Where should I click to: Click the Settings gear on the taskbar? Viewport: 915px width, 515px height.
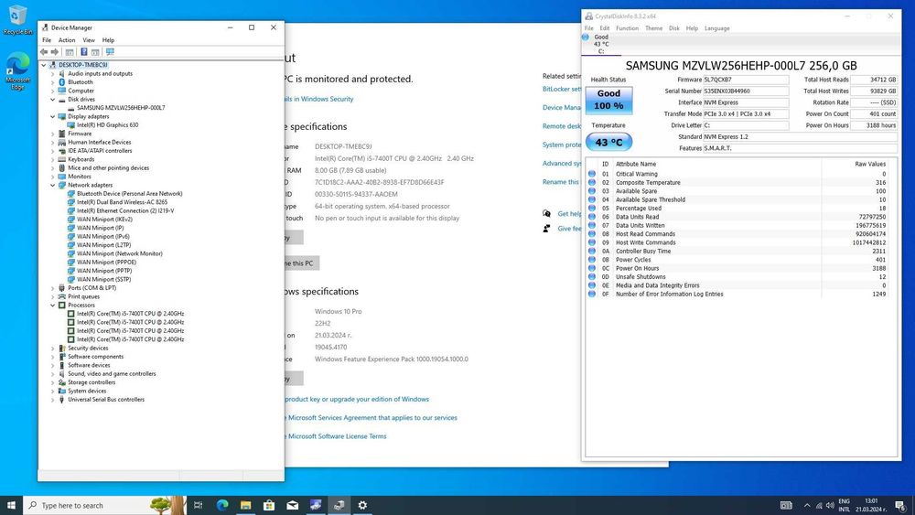(x=362, y=505)
